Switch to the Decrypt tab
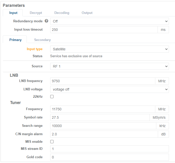This screenshot has width=175, height=163. point(36,13)
